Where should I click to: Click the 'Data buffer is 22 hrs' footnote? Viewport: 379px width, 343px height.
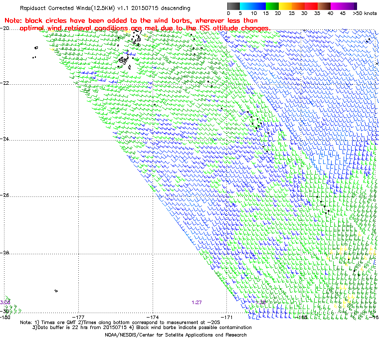tap(142, 328)
